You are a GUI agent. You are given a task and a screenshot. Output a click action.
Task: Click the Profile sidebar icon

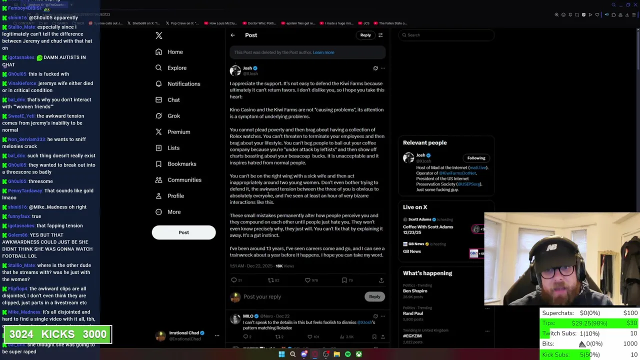[158, 196]
